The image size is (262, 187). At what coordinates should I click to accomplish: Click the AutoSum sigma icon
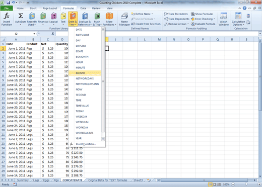21,16
